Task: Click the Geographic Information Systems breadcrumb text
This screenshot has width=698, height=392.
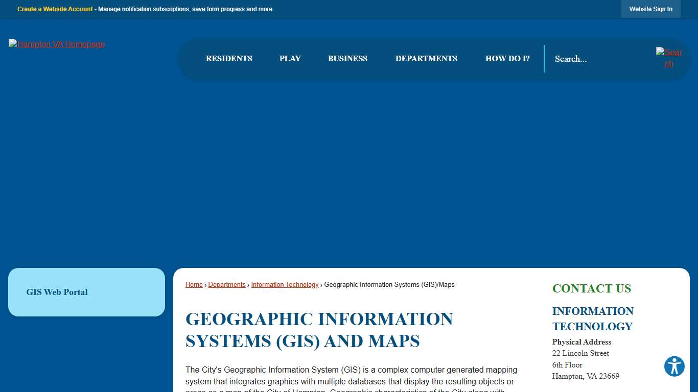Action: 389,284
